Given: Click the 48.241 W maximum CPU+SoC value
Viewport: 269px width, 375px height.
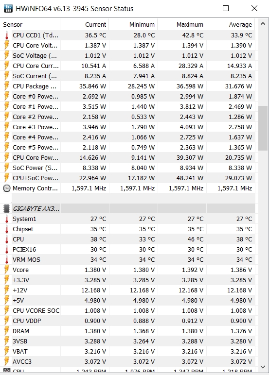Looking at the screenshot, I should click(x=190, y=178).
